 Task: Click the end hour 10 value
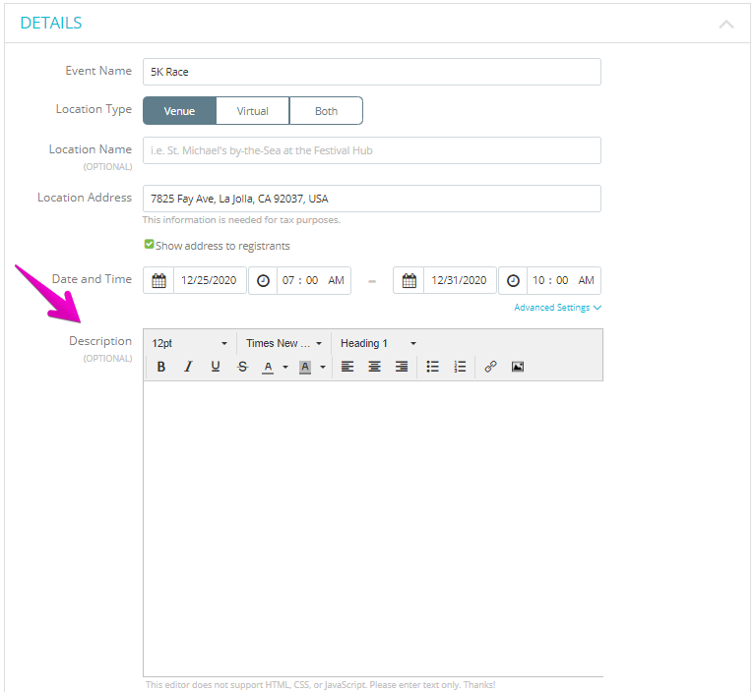(x=538, y=280)
